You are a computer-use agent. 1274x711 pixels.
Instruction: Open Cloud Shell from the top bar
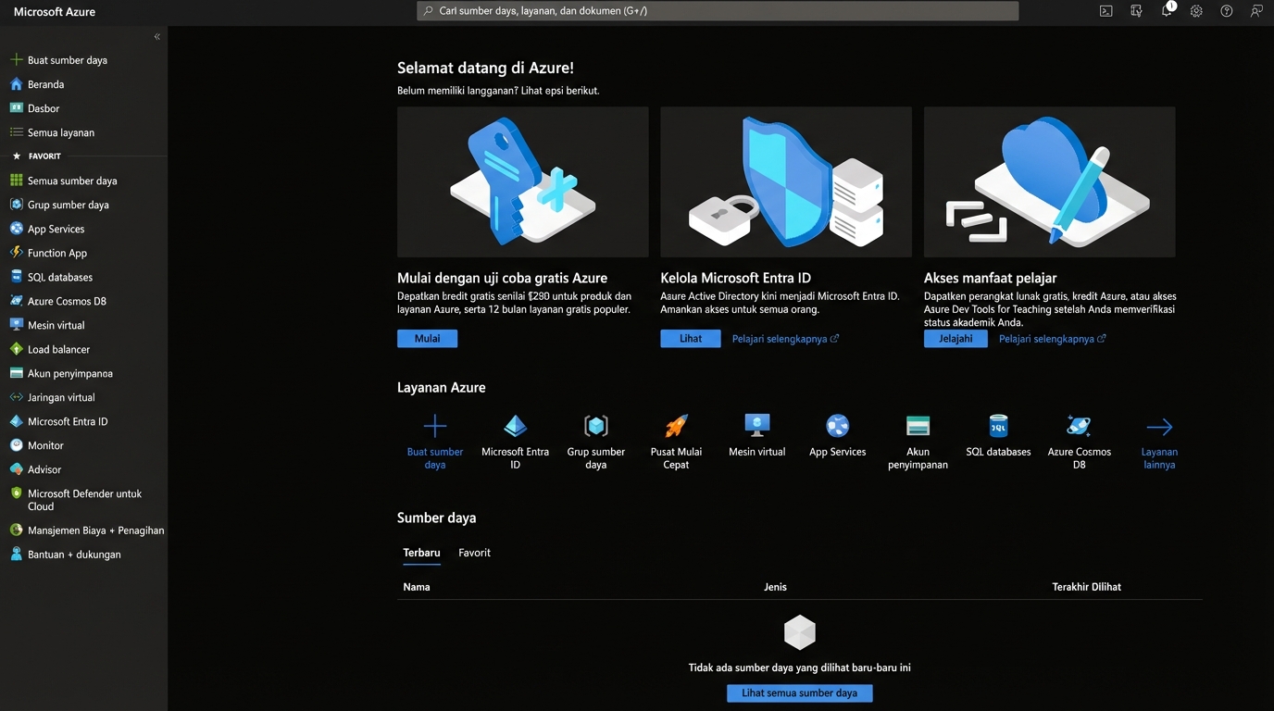coord(1105,11)
